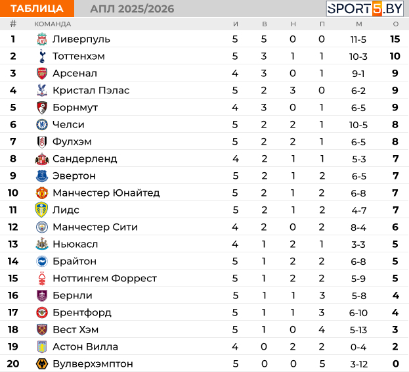409x372 pixels.
Task: Open the Манчестер Сити team name
Action: coord(95,227)
